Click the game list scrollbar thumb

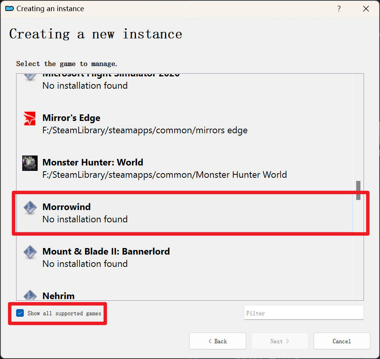[x=358, y=190]
